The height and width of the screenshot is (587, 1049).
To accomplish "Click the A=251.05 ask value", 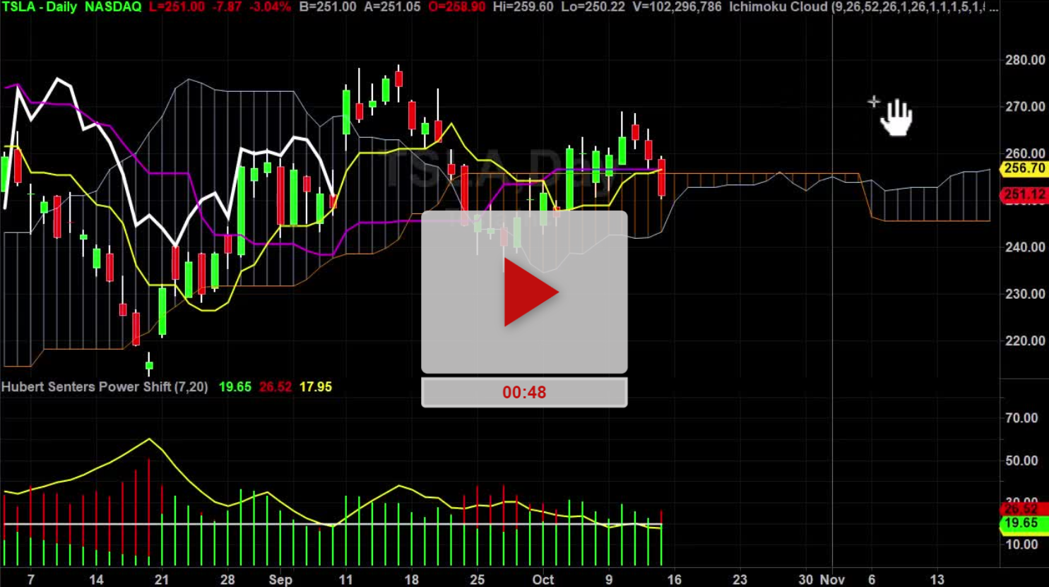I will pyautogui.click(x=393, y=7).
